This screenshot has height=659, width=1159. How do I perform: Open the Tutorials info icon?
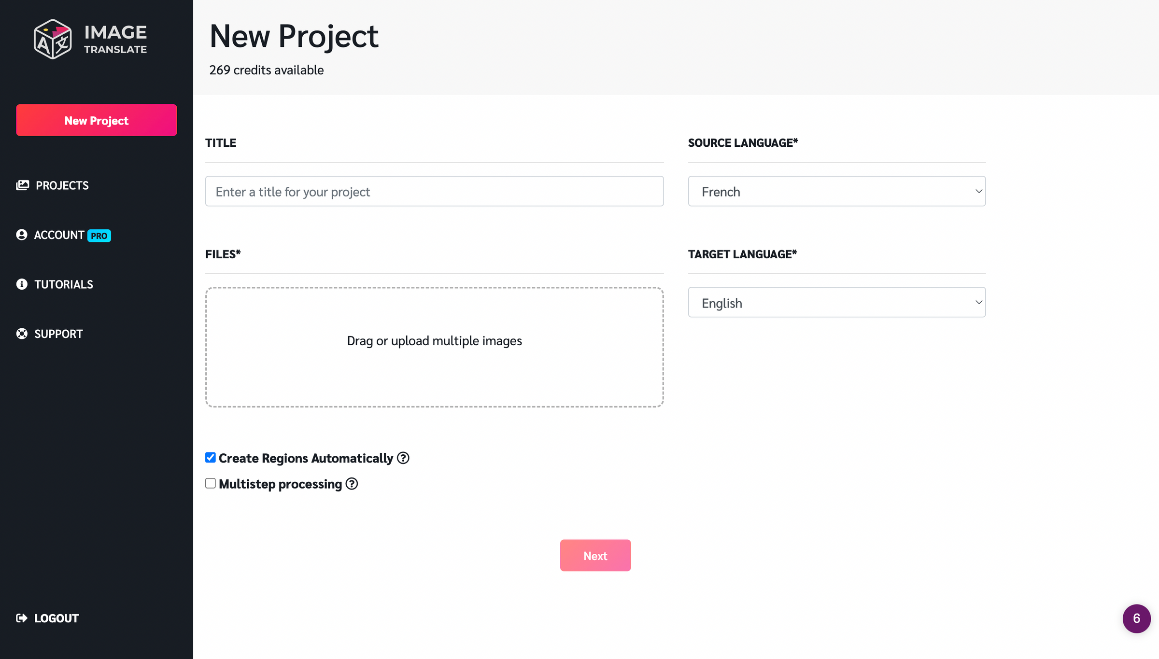[22, 284]
